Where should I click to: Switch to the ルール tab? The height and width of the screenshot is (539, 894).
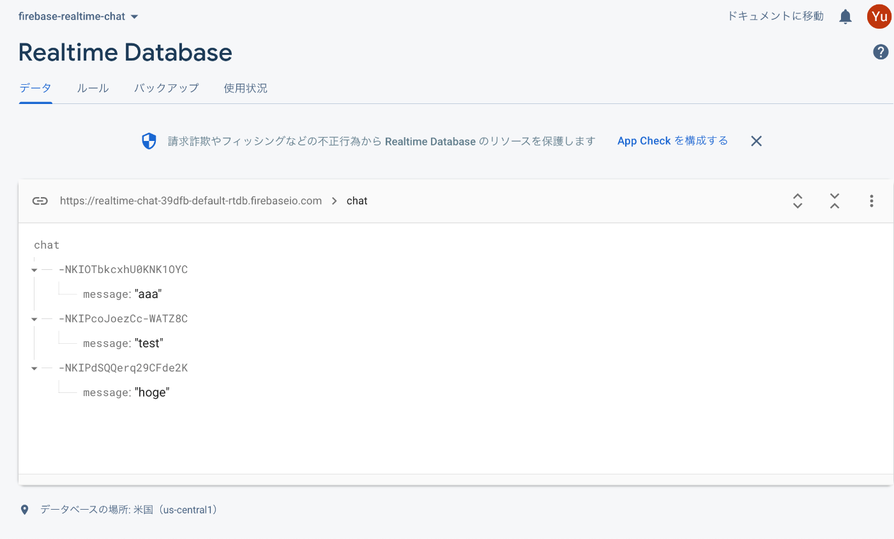[93, 88]
